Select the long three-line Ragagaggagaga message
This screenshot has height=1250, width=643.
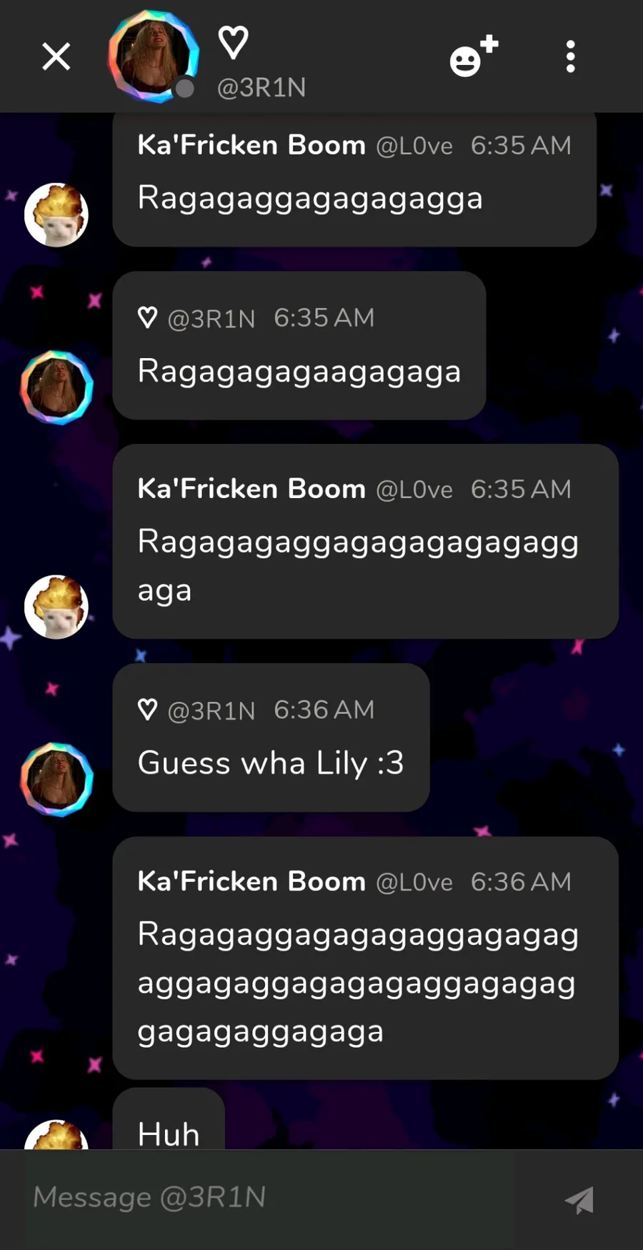point(365,958)
